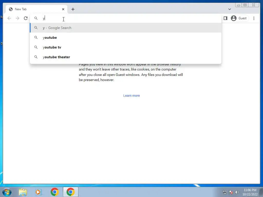Toggle the side panel icon

pos(226,18)
